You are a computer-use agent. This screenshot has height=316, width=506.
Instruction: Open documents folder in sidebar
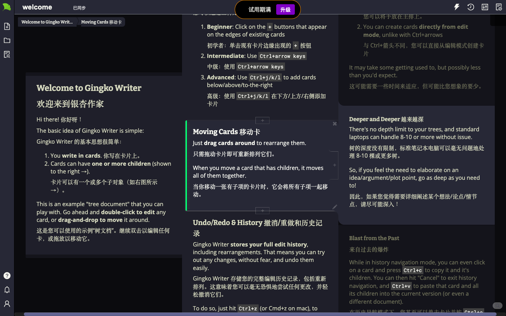7,40
